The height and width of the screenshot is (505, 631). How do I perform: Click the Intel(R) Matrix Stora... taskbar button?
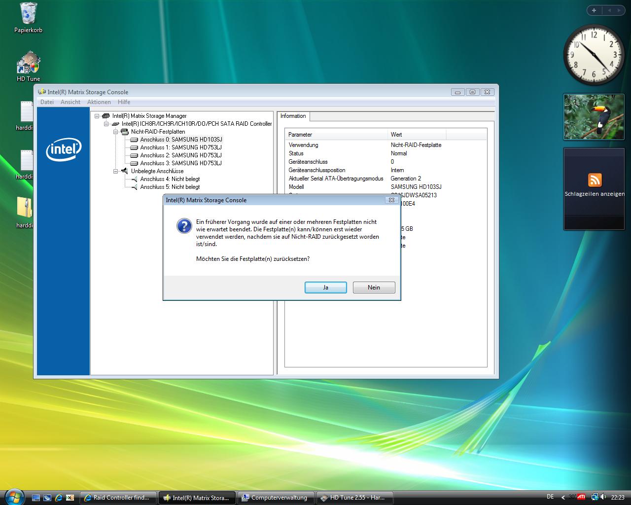pyautogui.click(x=197, y=498)
